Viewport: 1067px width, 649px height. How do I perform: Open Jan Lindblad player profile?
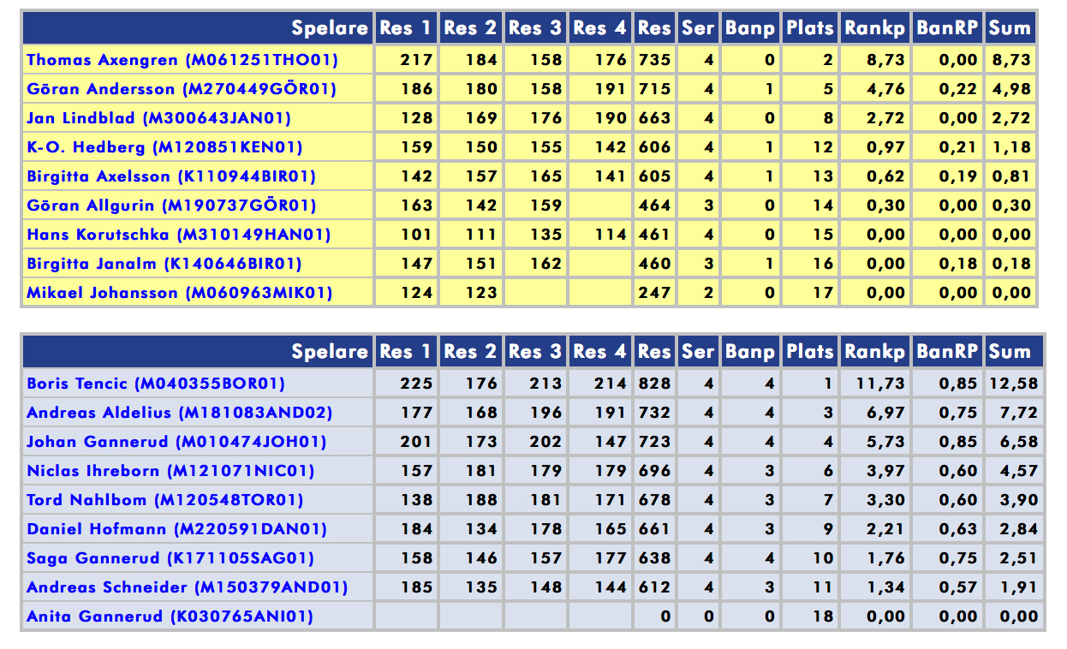(x=158, y=118)
